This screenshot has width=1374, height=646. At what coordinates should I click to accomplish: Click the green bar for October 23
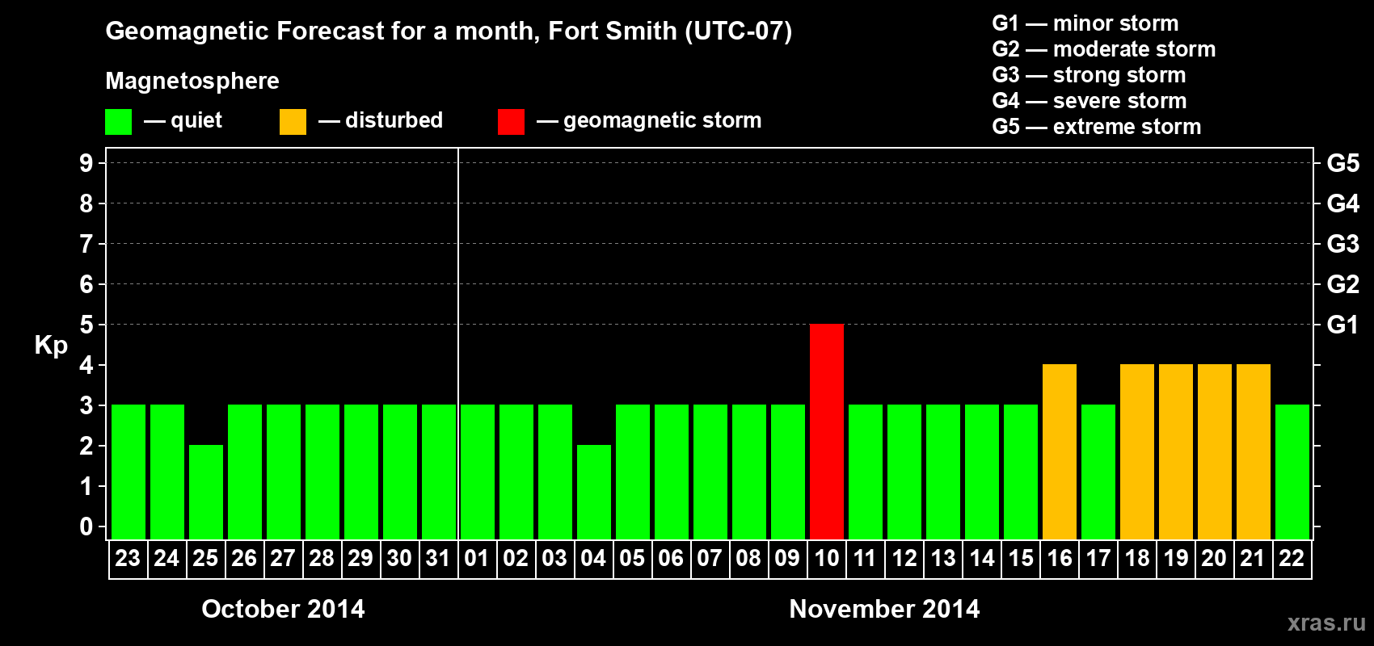click(x=129, y=472)
